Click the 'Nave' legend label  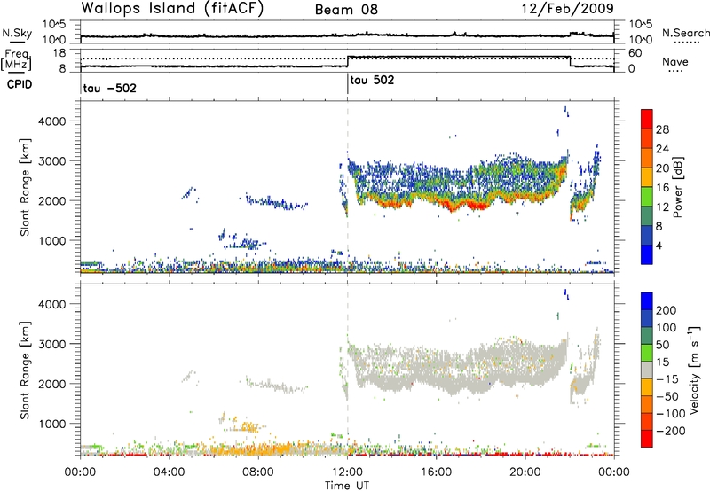click(674, 61)
